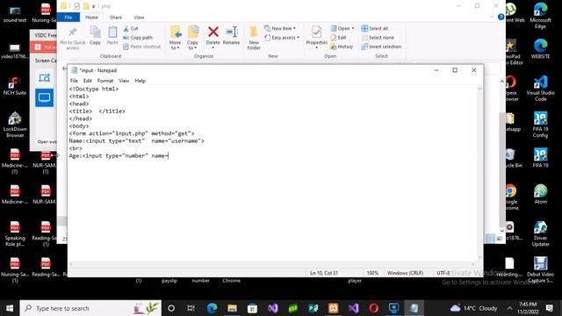
Task: Open the Copy to dropdown
Action: tap(192, 38)
